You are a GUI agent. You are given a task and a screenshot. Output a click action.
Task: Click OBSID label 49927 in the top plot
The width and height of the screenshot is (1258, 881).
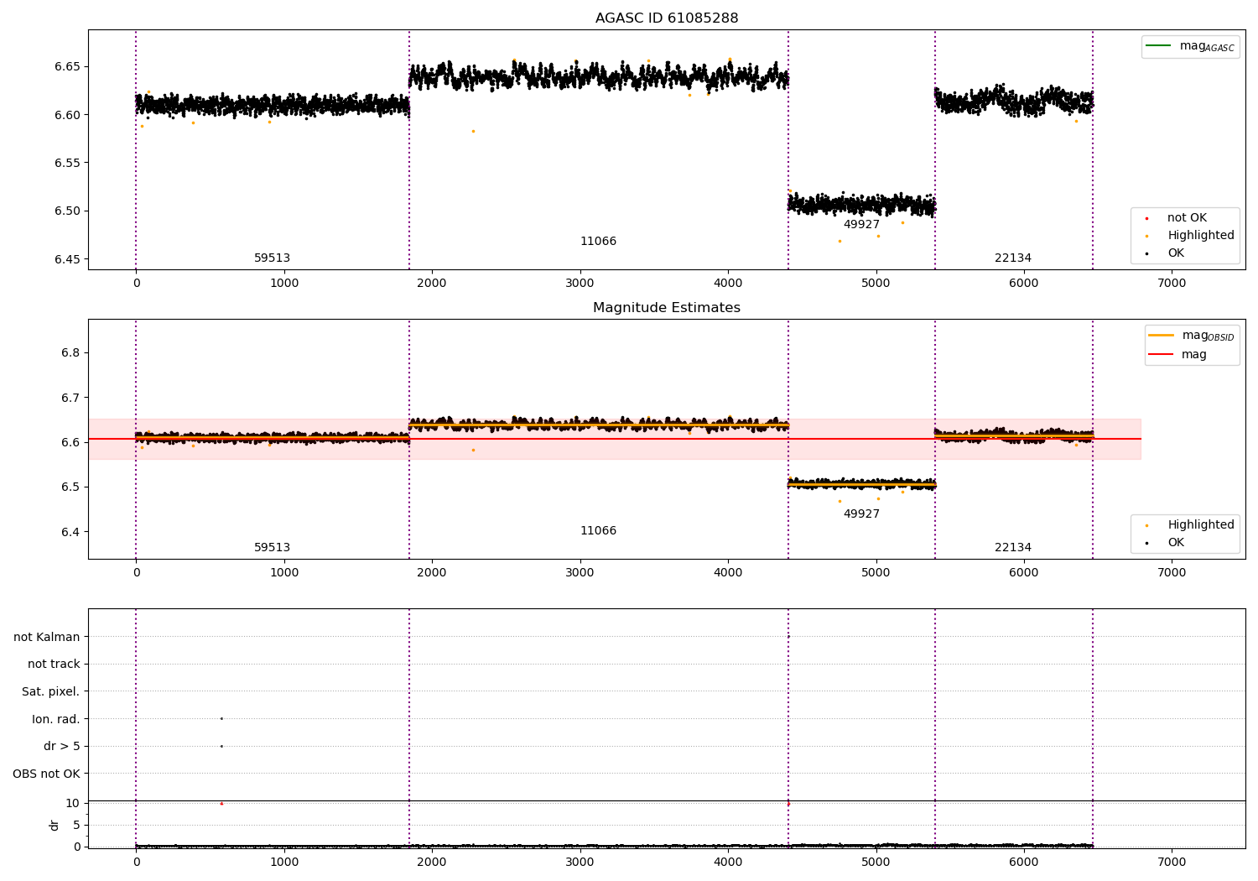(861, 225)
